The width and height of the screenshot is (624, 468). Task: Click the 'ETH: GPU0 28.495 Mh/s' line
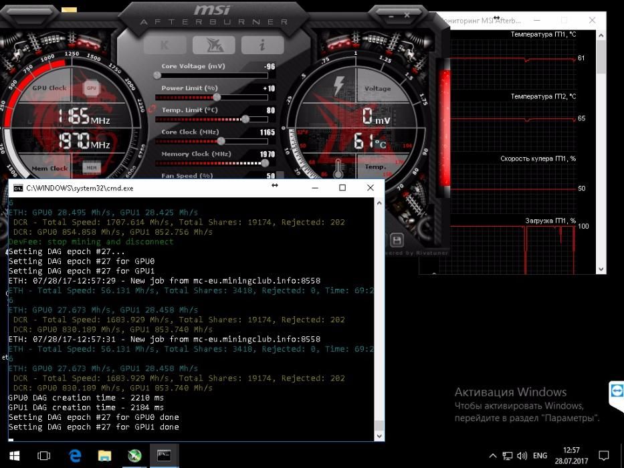click(x=103, y=213)
